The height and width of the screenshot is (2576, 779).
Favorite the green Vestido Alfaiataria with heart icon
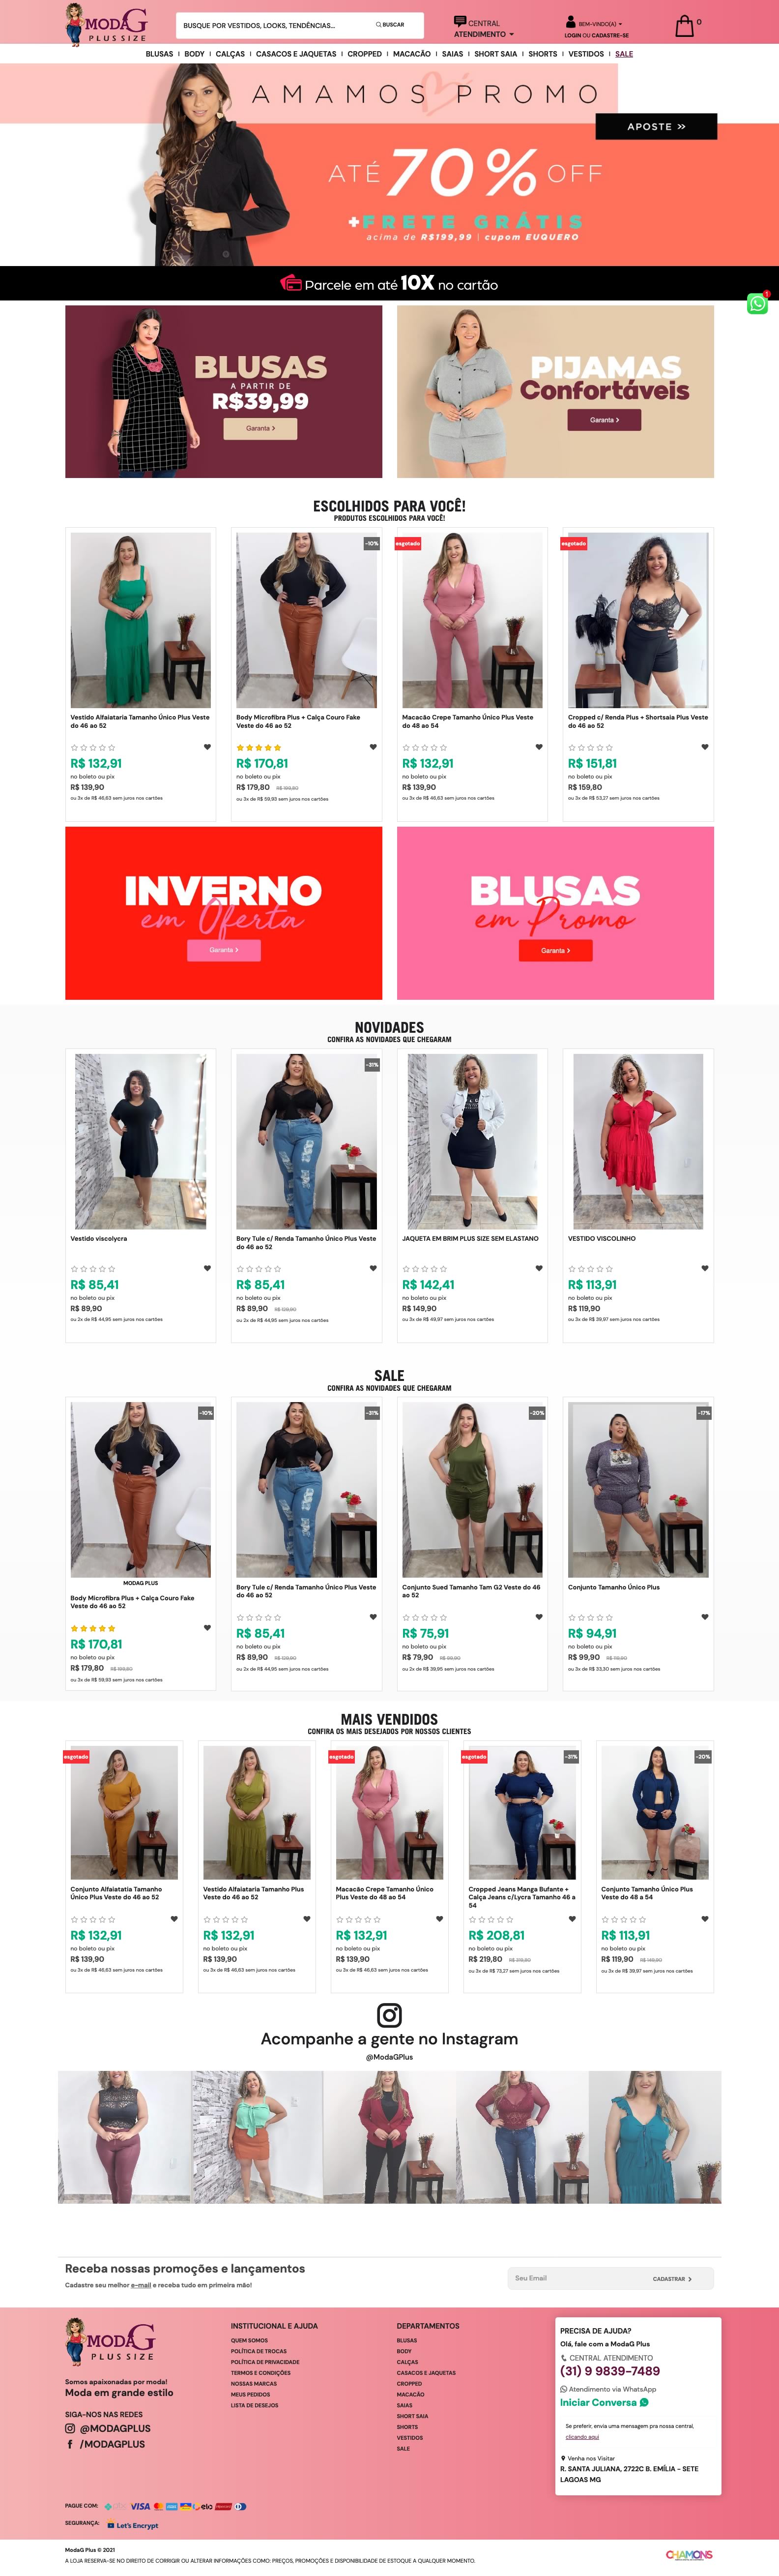(x=207, y=747)
